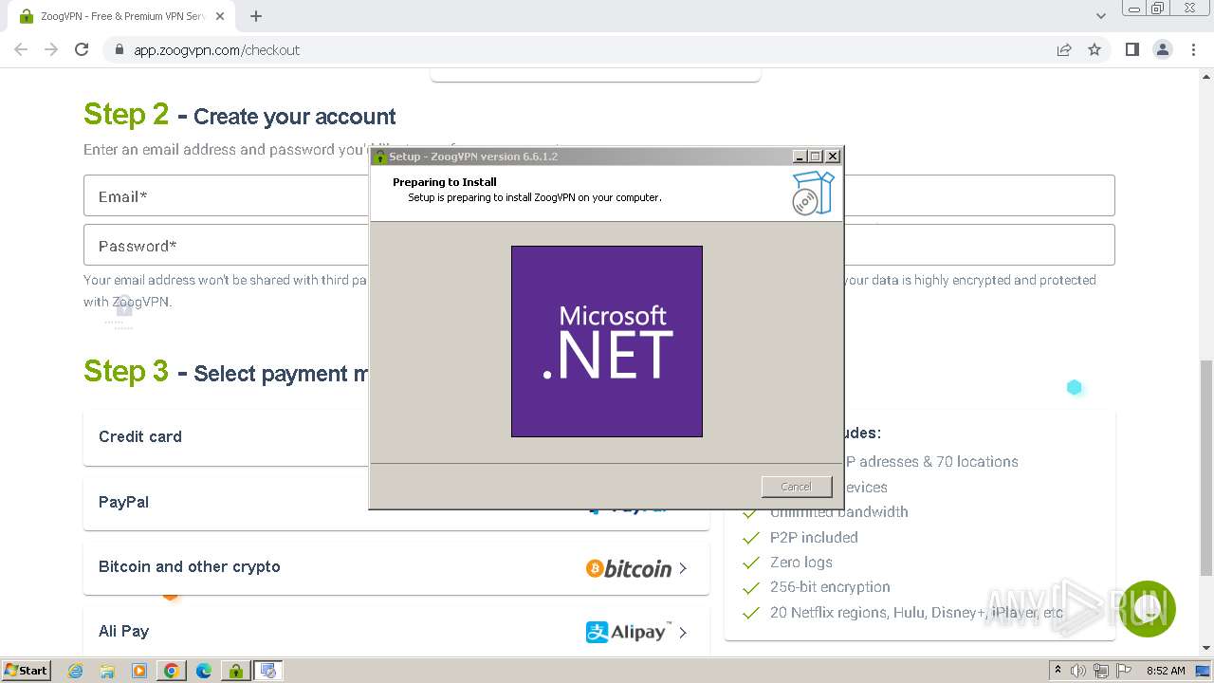Cancel the ZoogVPN setup
Viewport: 1214px width, 683px height.
click(796, 487)
